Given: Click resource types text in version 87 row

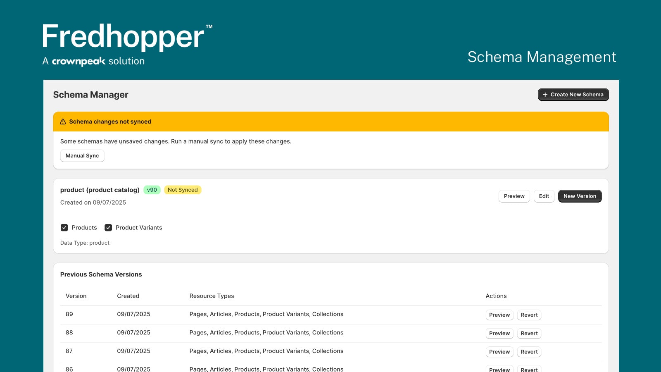Looking at the screenshot, I should 266,351.
